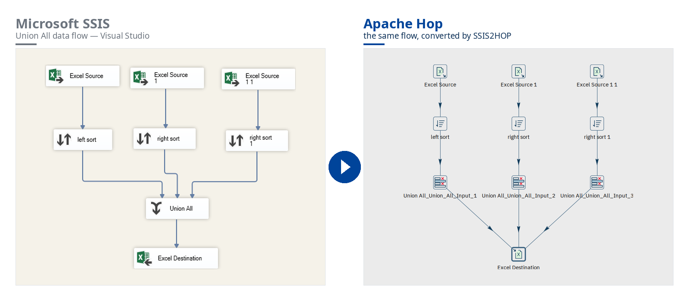Select the Union All_Union_All_Input_3 icon
The image size is (689, 301).
click(597, 182)
